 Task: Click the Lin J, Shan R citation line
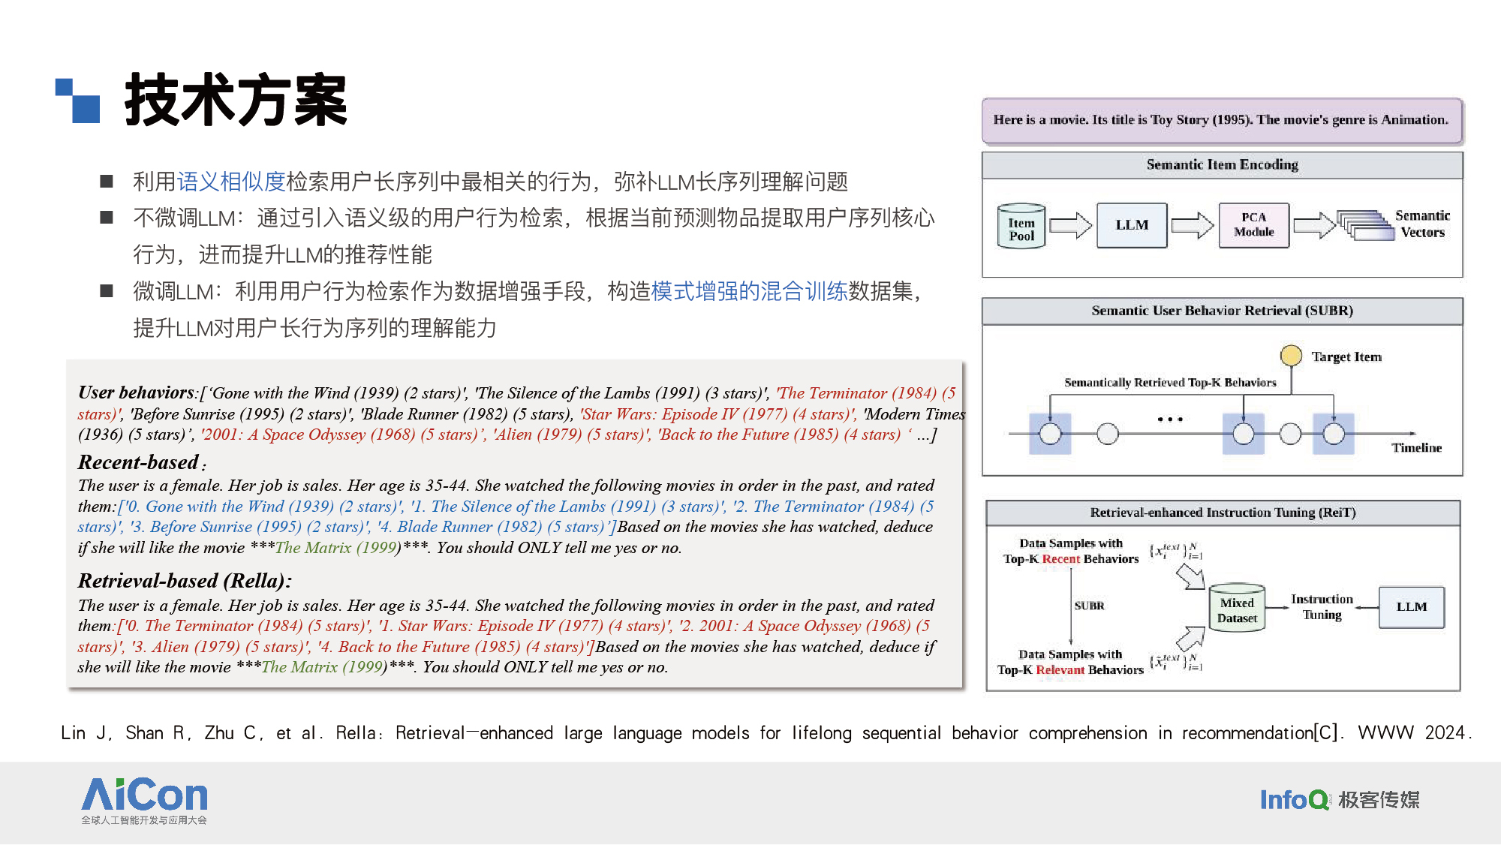point(766,733)
